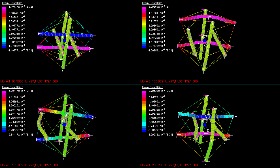This screenshot has height=168, width=280.
Task: Click the Beam Disp:DX(m) legend title in Mode 2 view
Action: pyautogui.click(x=153, y=3)
